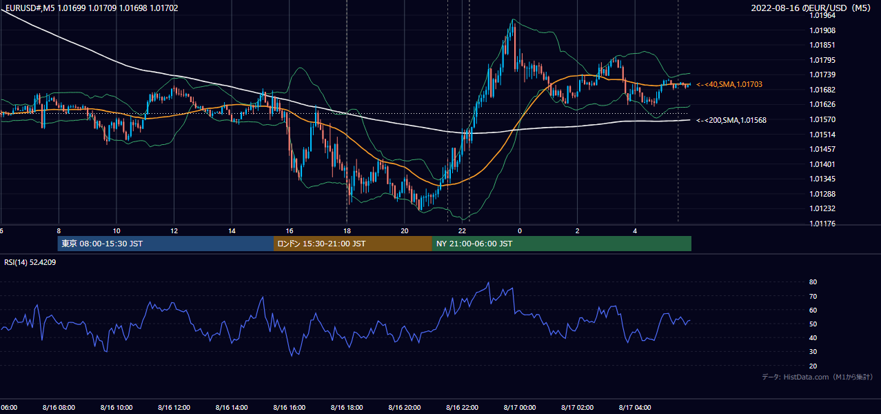Click price axis label 1.01739

(824, 75)
